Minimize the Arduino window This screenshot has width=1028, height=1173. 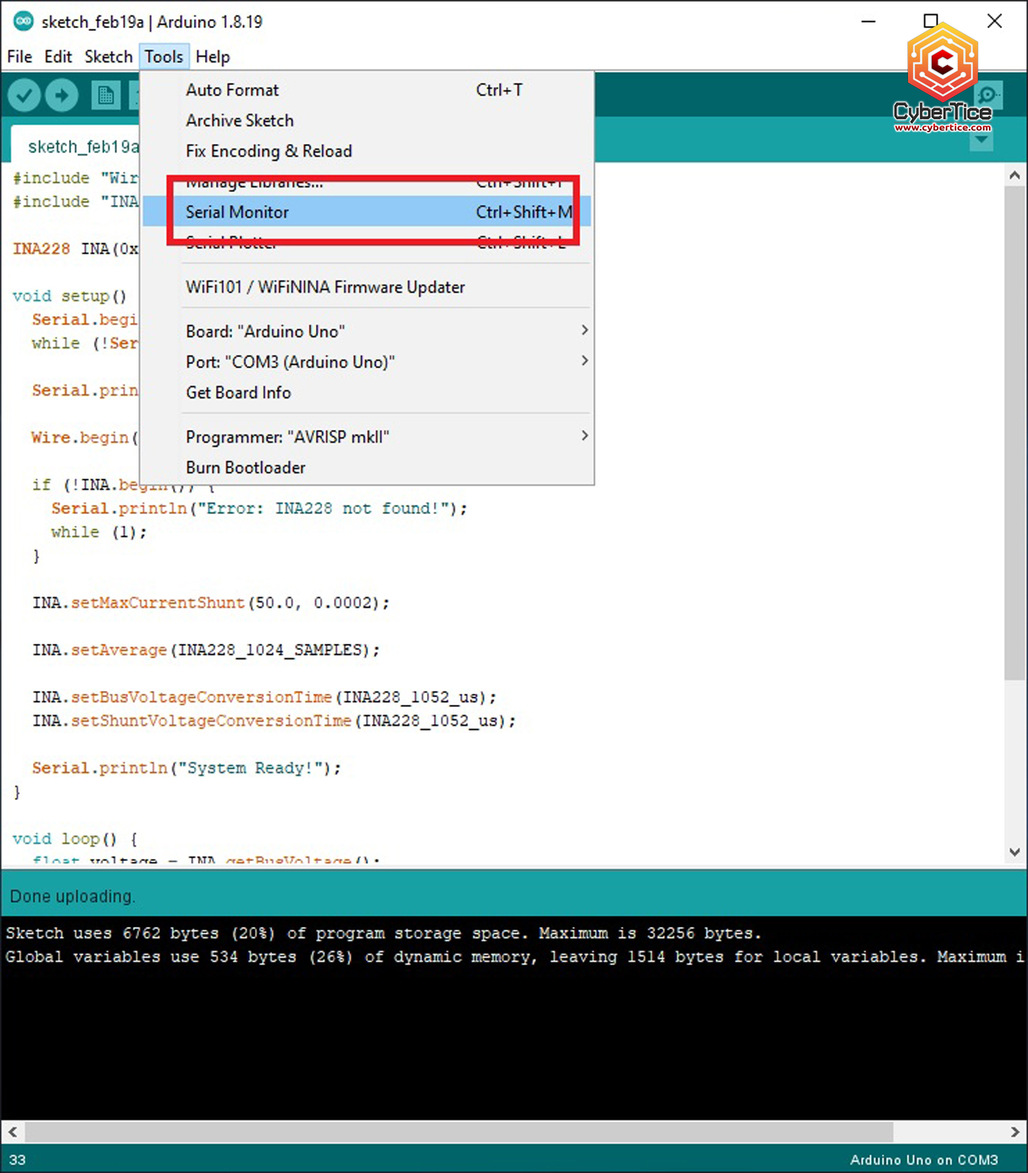coord(868,21)
